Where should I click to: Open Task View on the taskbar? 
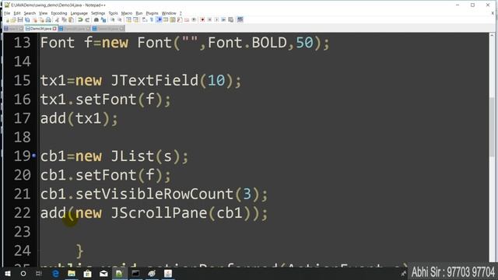[39, 273]
